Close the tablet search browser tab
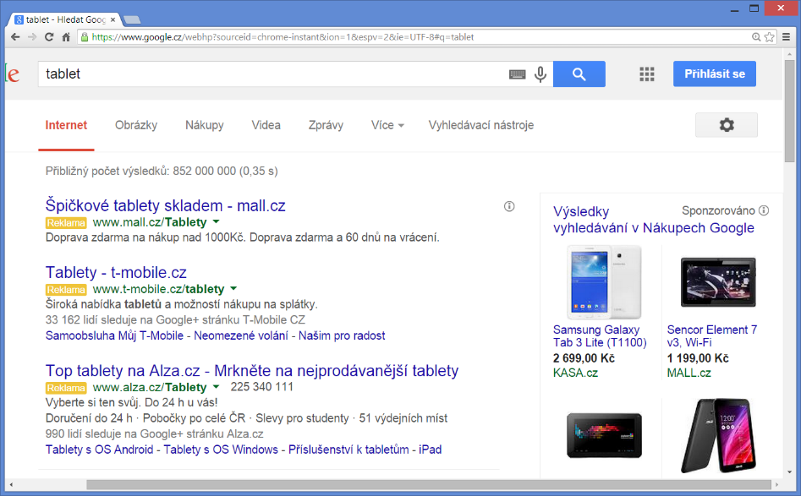The height and width of the screenshot is (496, 801). coord(112,20)
